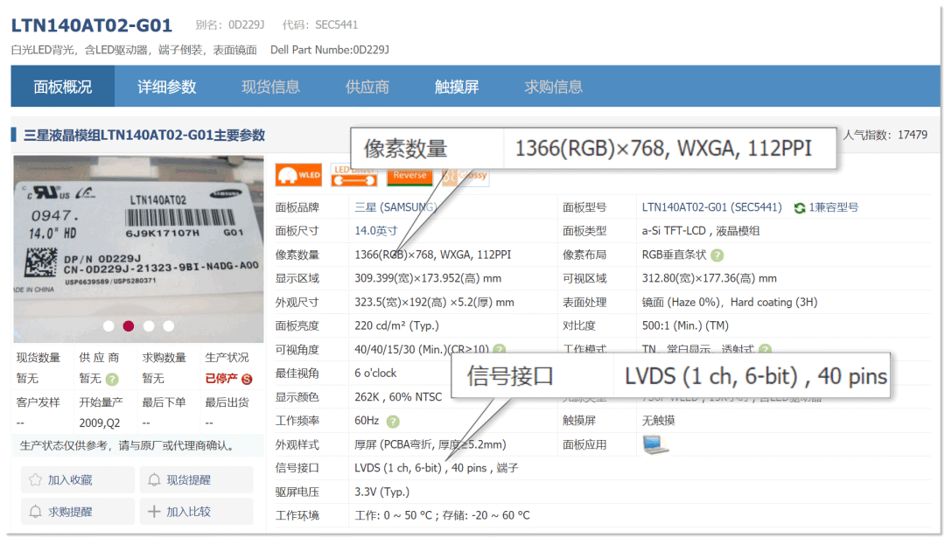Click 三星液晶模组LTN140AT02-G01主要参数 heading
Image resolution: width=945 pixels, height=538 pixels.
(144, 136)
